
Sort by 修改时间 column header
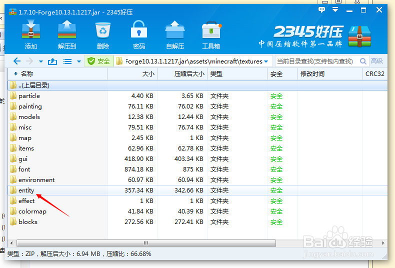click(x=330, y=74)
